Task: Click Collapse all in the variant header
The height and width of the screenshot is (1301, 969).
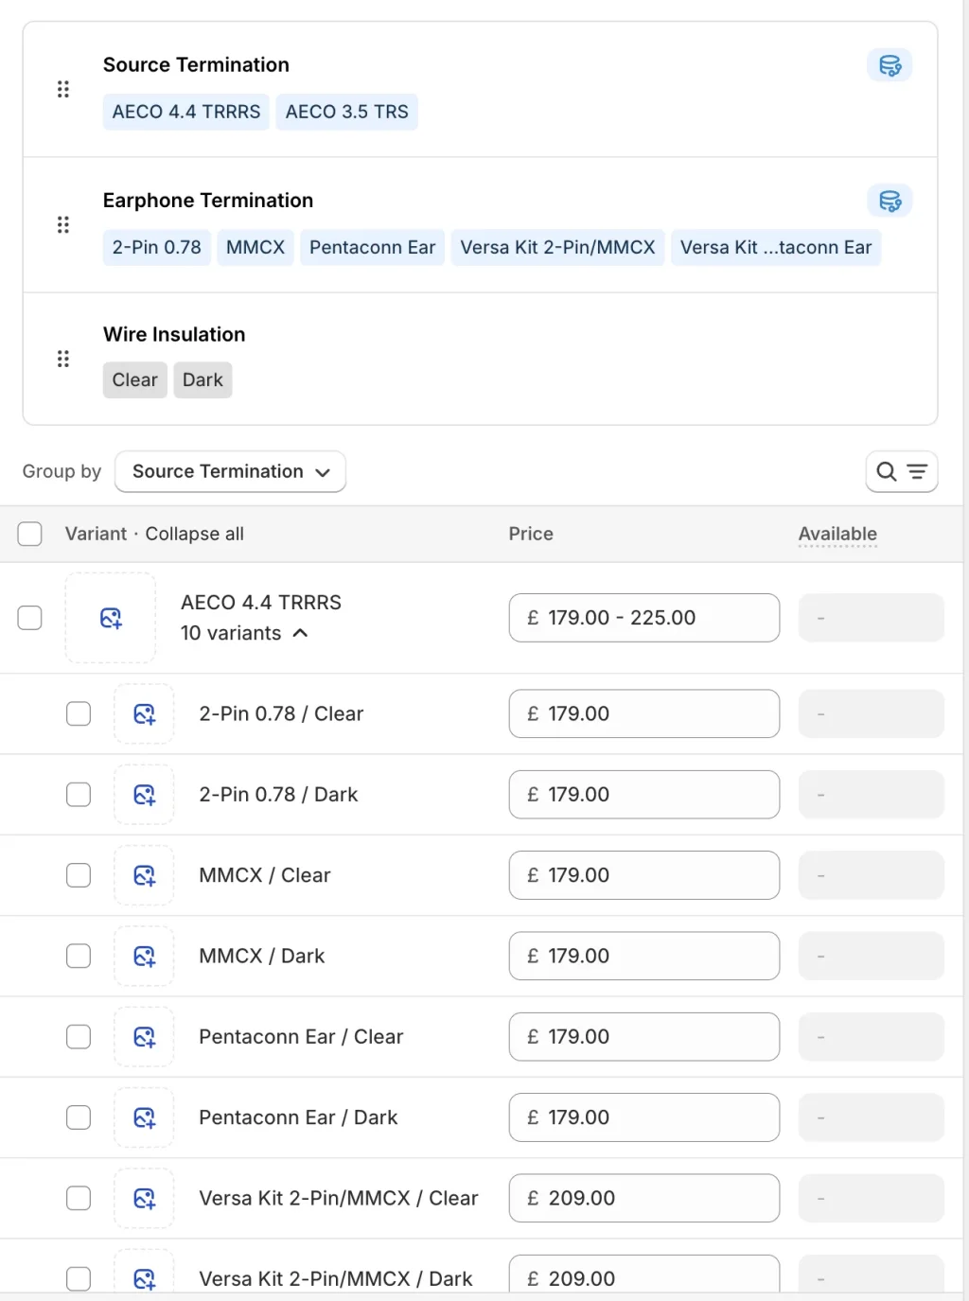Action: point(194,534)
